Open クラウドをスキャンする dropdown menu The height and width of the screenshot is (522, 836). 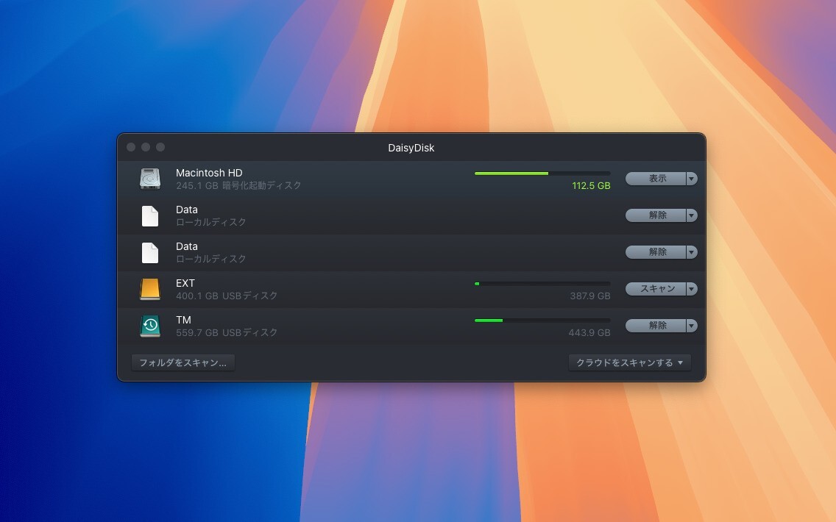[630, 362]
